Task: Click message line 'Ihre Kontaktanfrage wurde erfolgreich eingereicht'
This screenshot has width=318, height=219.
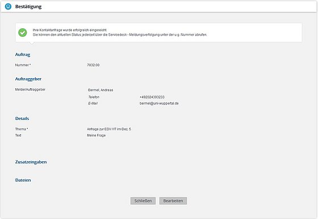Action: 69,30
